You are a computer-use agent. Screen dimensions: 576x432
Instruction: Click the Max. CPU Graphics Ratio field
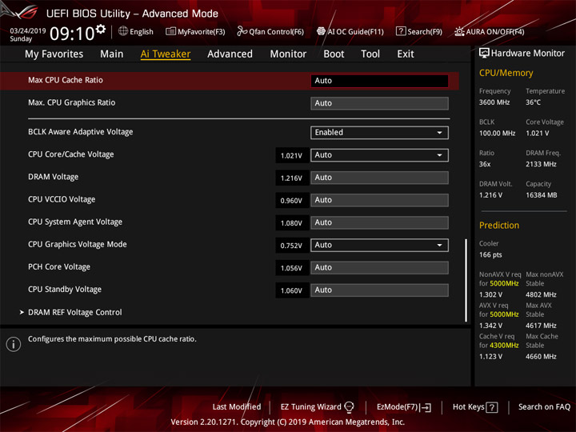(x=379, y=103)
